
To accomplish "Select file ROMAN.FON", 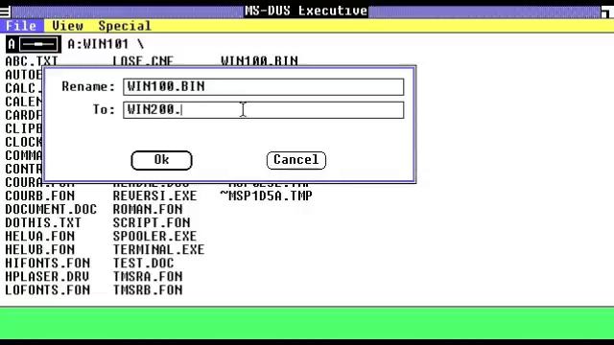I will 148,209.
